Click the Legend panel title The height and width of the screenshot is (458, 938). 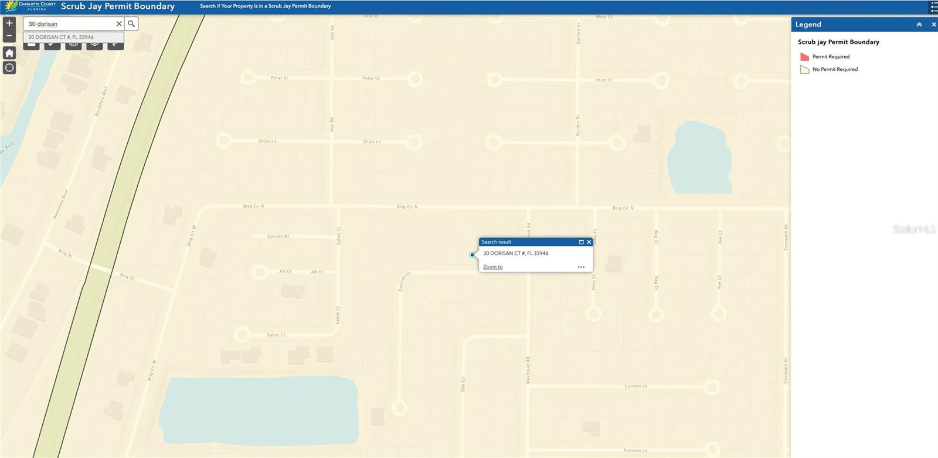point(808,25)
